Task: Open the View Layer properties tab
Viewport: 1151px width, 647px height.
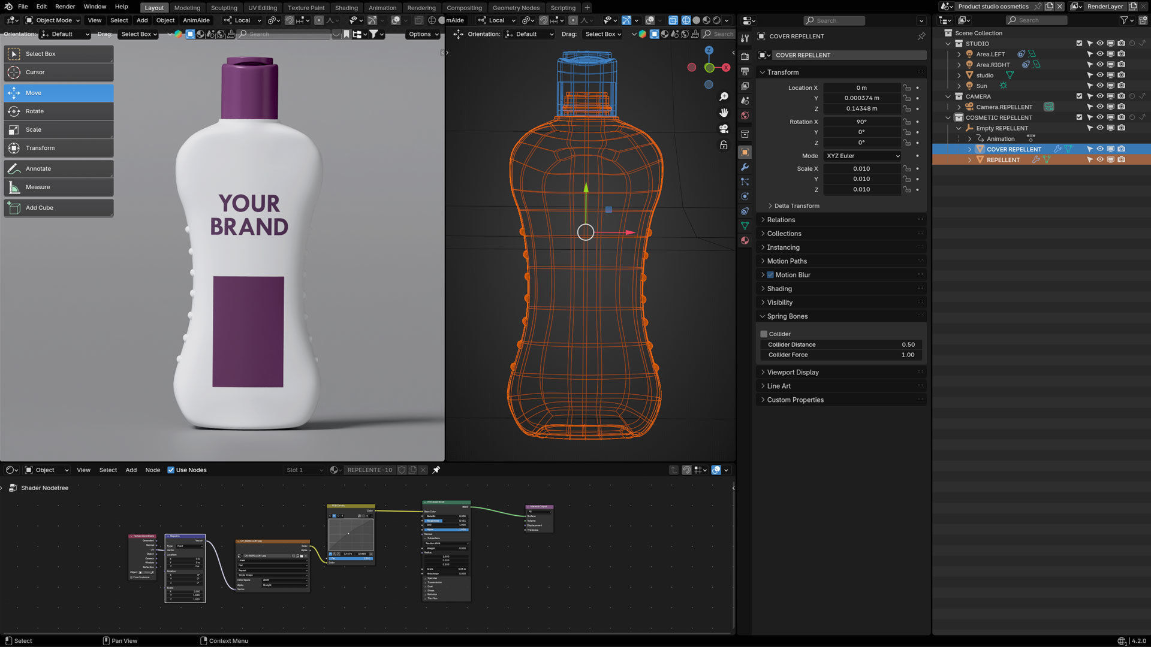Action: click(745, 86)
